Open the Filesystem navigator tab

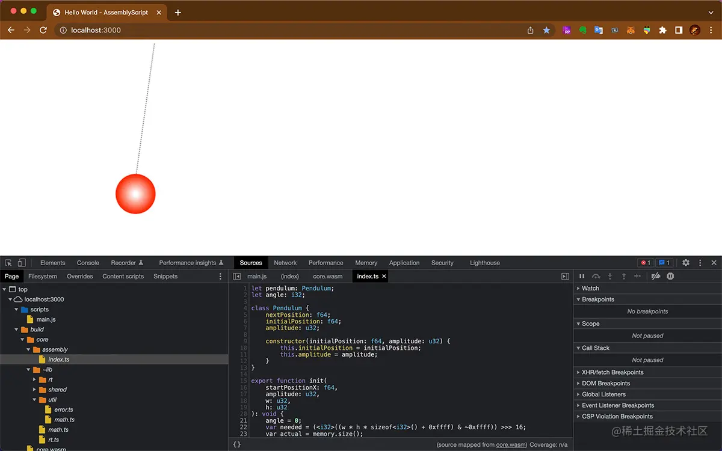(43, 277)
